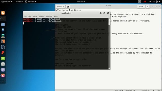Open the terminal File menu

[25, 16]
